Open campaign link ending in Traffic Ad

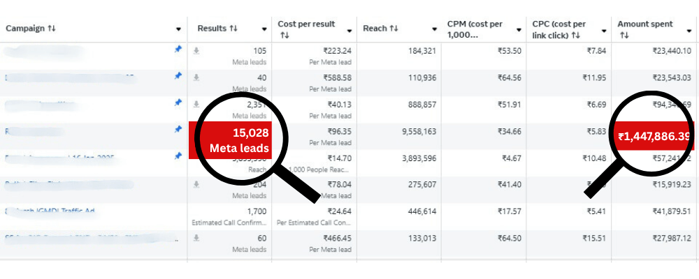[50, 211]
